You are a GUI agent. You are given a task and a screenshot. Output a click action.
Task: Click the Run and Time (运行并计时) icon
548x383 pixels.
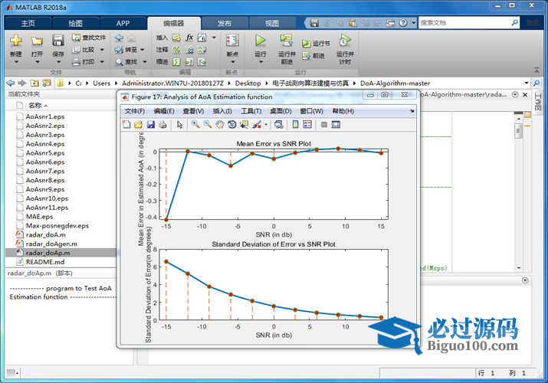tap(345, 41)
